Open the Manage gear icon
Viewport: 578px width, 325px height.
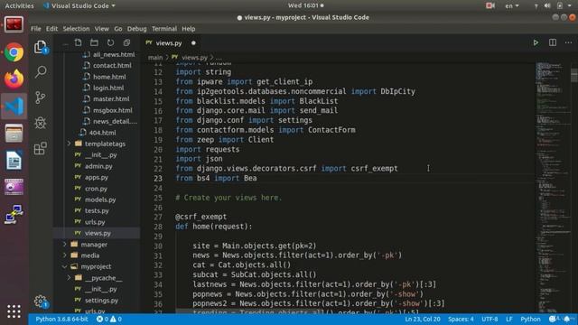(41, 302)
